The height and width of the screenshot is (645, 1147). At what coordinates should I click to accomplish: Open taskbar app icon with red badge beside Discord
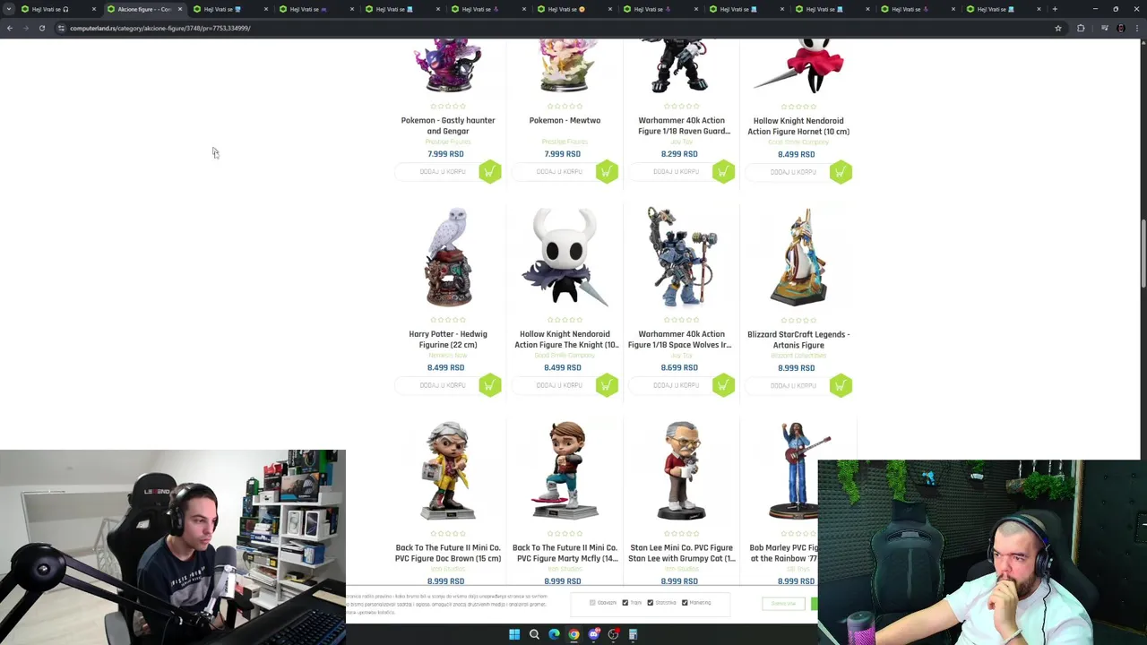click(x=613, y=634)
